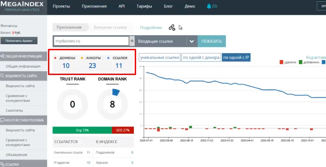Open Видимость сайта item under Видимость сайта
Image resolution: width=326 pixels, height=167 pixels.
click(x=20, y=86)
